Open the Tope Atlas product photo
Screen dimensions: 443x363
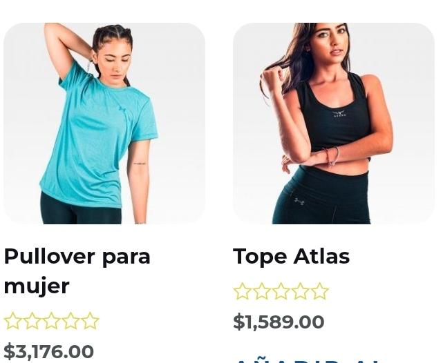334,124
